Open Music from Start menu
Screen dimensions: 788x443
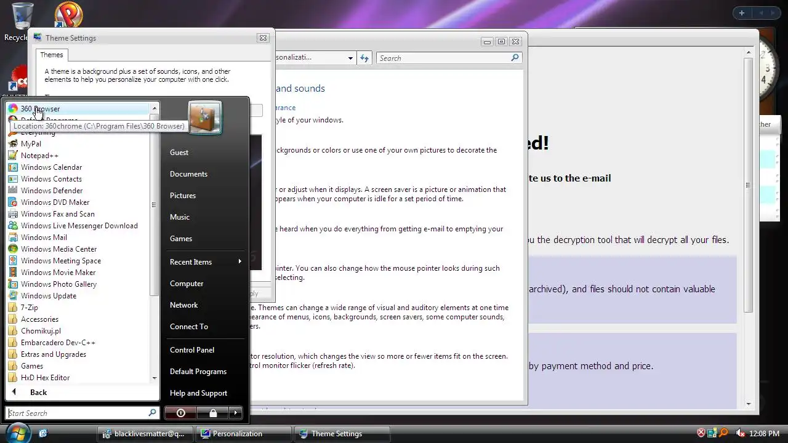pyautogui.click(x=180, y=217)
